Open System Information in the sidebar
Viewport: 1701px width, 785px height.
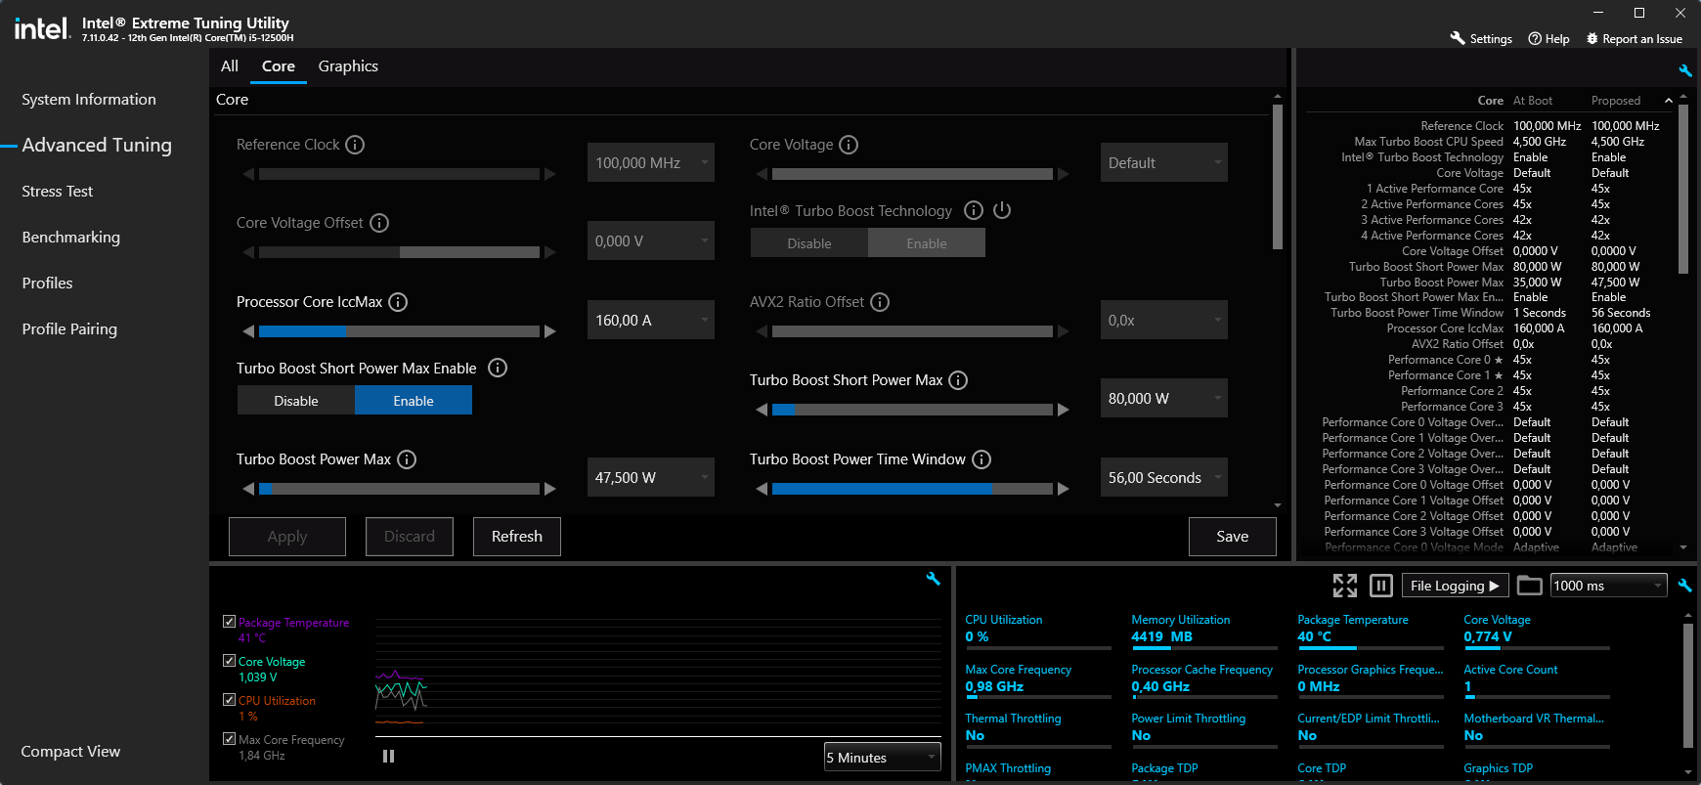89,99
